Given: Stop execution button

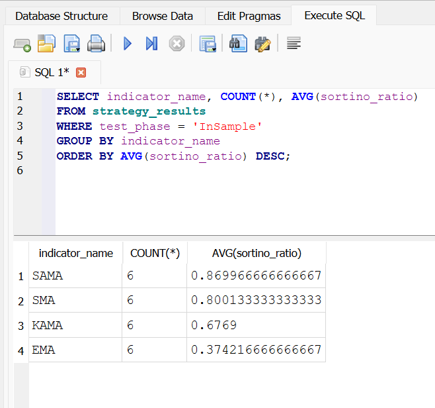Looking at the screenshot, I should [x=177, y=44].
